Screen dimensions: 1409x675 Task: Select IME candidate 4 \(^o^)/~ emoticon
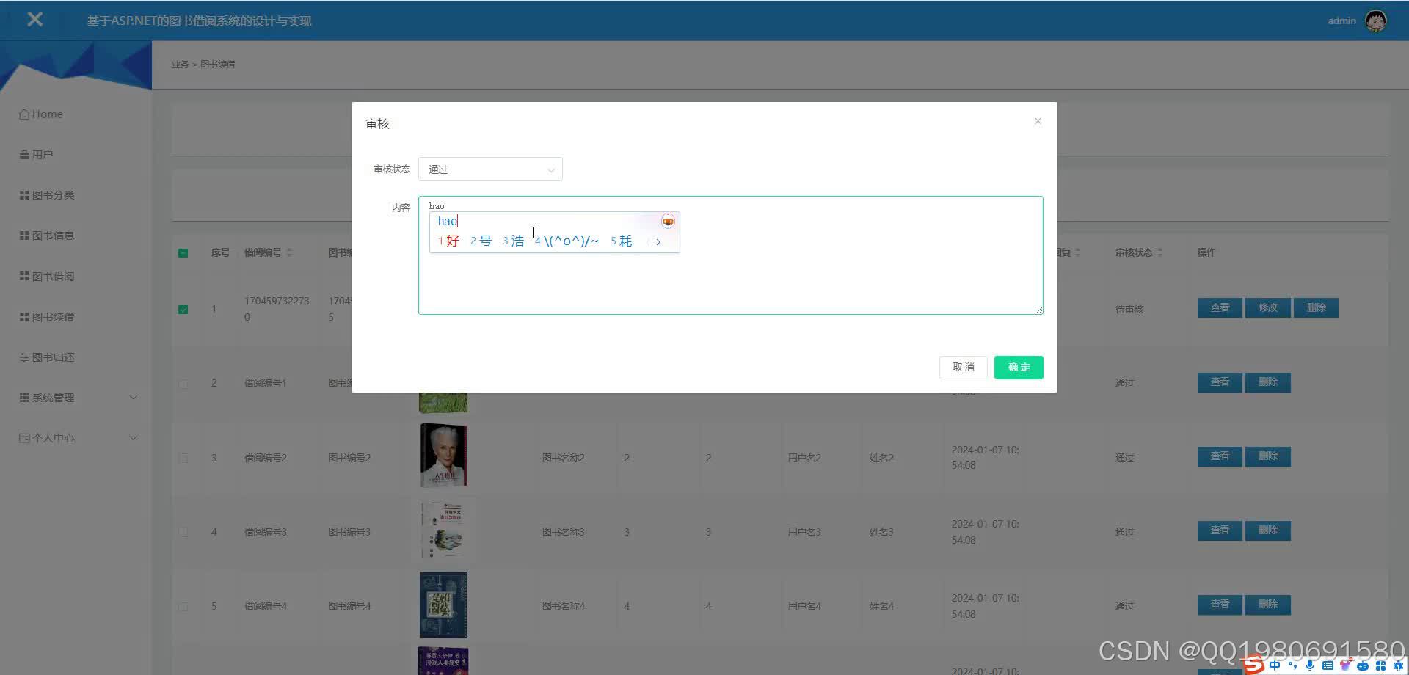[567, 241]
